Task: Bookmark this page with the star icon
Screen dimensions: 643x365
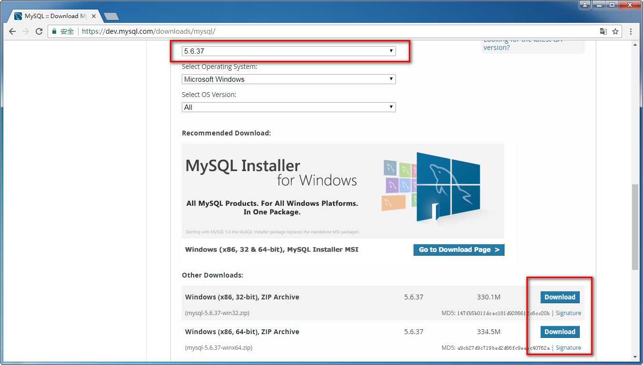Action: [615, 31]
